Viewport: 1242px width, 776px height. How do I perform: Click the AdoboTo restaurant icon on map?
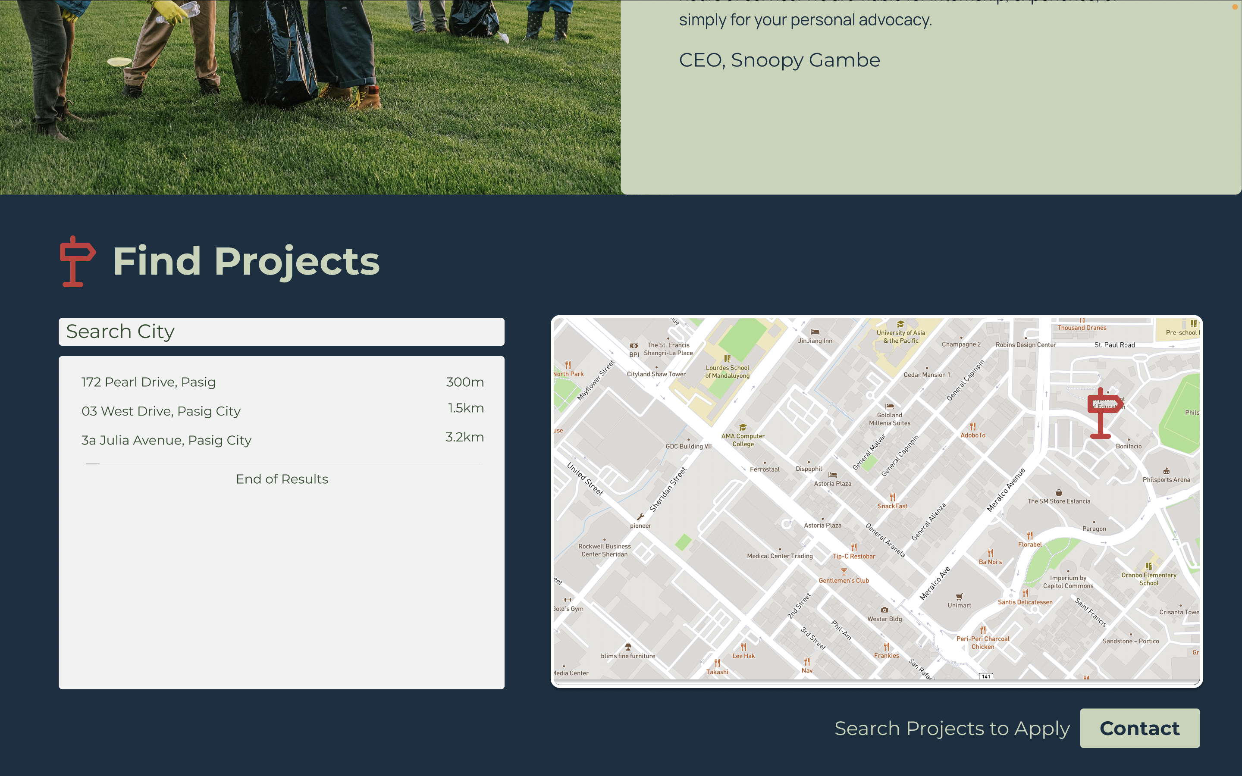tap(972, 426)
